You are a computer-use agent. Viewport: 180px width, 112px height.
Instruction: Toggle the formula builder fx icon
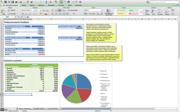[x=61, y=2]
